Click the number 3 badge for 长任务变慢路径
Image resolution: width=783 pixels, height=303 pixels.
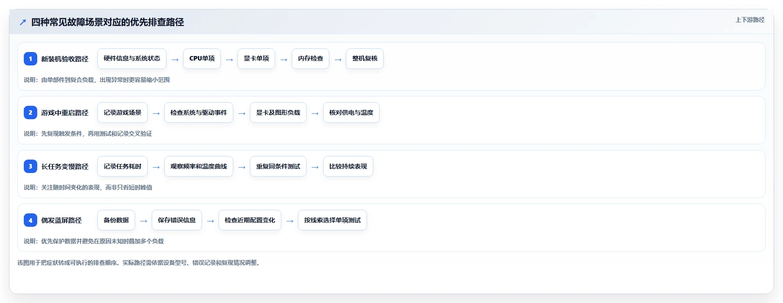click(31, 166)
